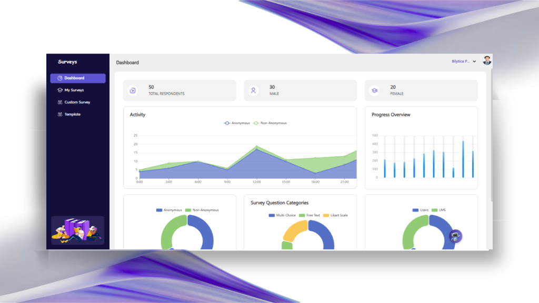This screenshot has height=303, width=539.
Task: Open My Surveys from sidebar menu
Action: click(x=74, y=90)
